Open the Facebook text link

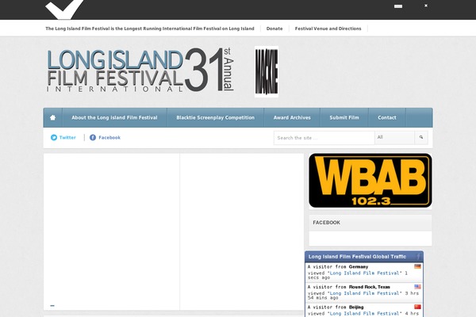[109, 137]
